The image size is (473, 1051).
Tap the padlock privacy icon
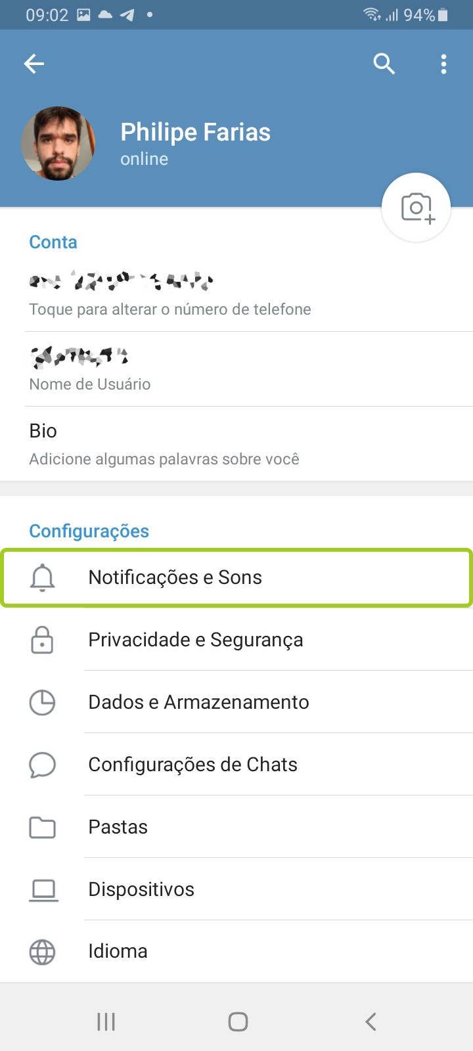[43, 640]
